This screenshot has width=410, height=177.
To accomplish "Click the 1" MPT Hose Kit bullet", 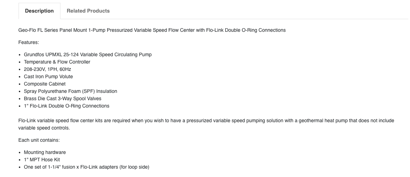I will 42,160.
